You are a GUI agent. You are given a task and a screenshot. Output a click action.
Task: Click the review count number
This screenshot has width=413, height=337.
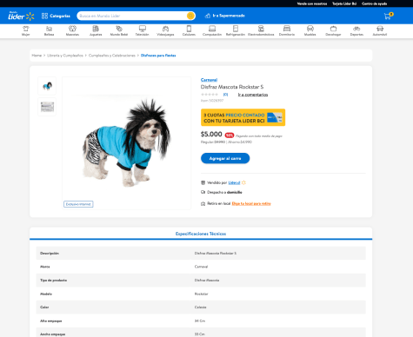coord(225,95)
